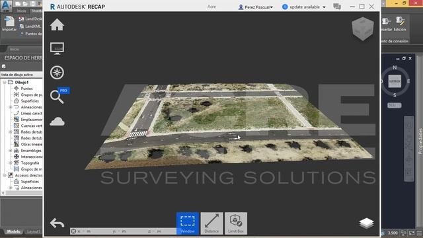
Task: Open the Project Navigator layers icon
Action: (x=366, y=223)
